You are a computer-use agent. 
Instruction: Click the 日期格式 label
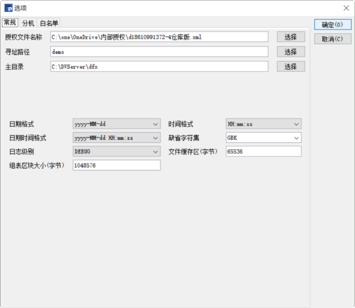point(21,124)
